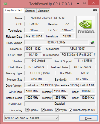Click the Texture Fillrate value 40.8 GTexel/s
100x124 pixels.
point(82,67)
